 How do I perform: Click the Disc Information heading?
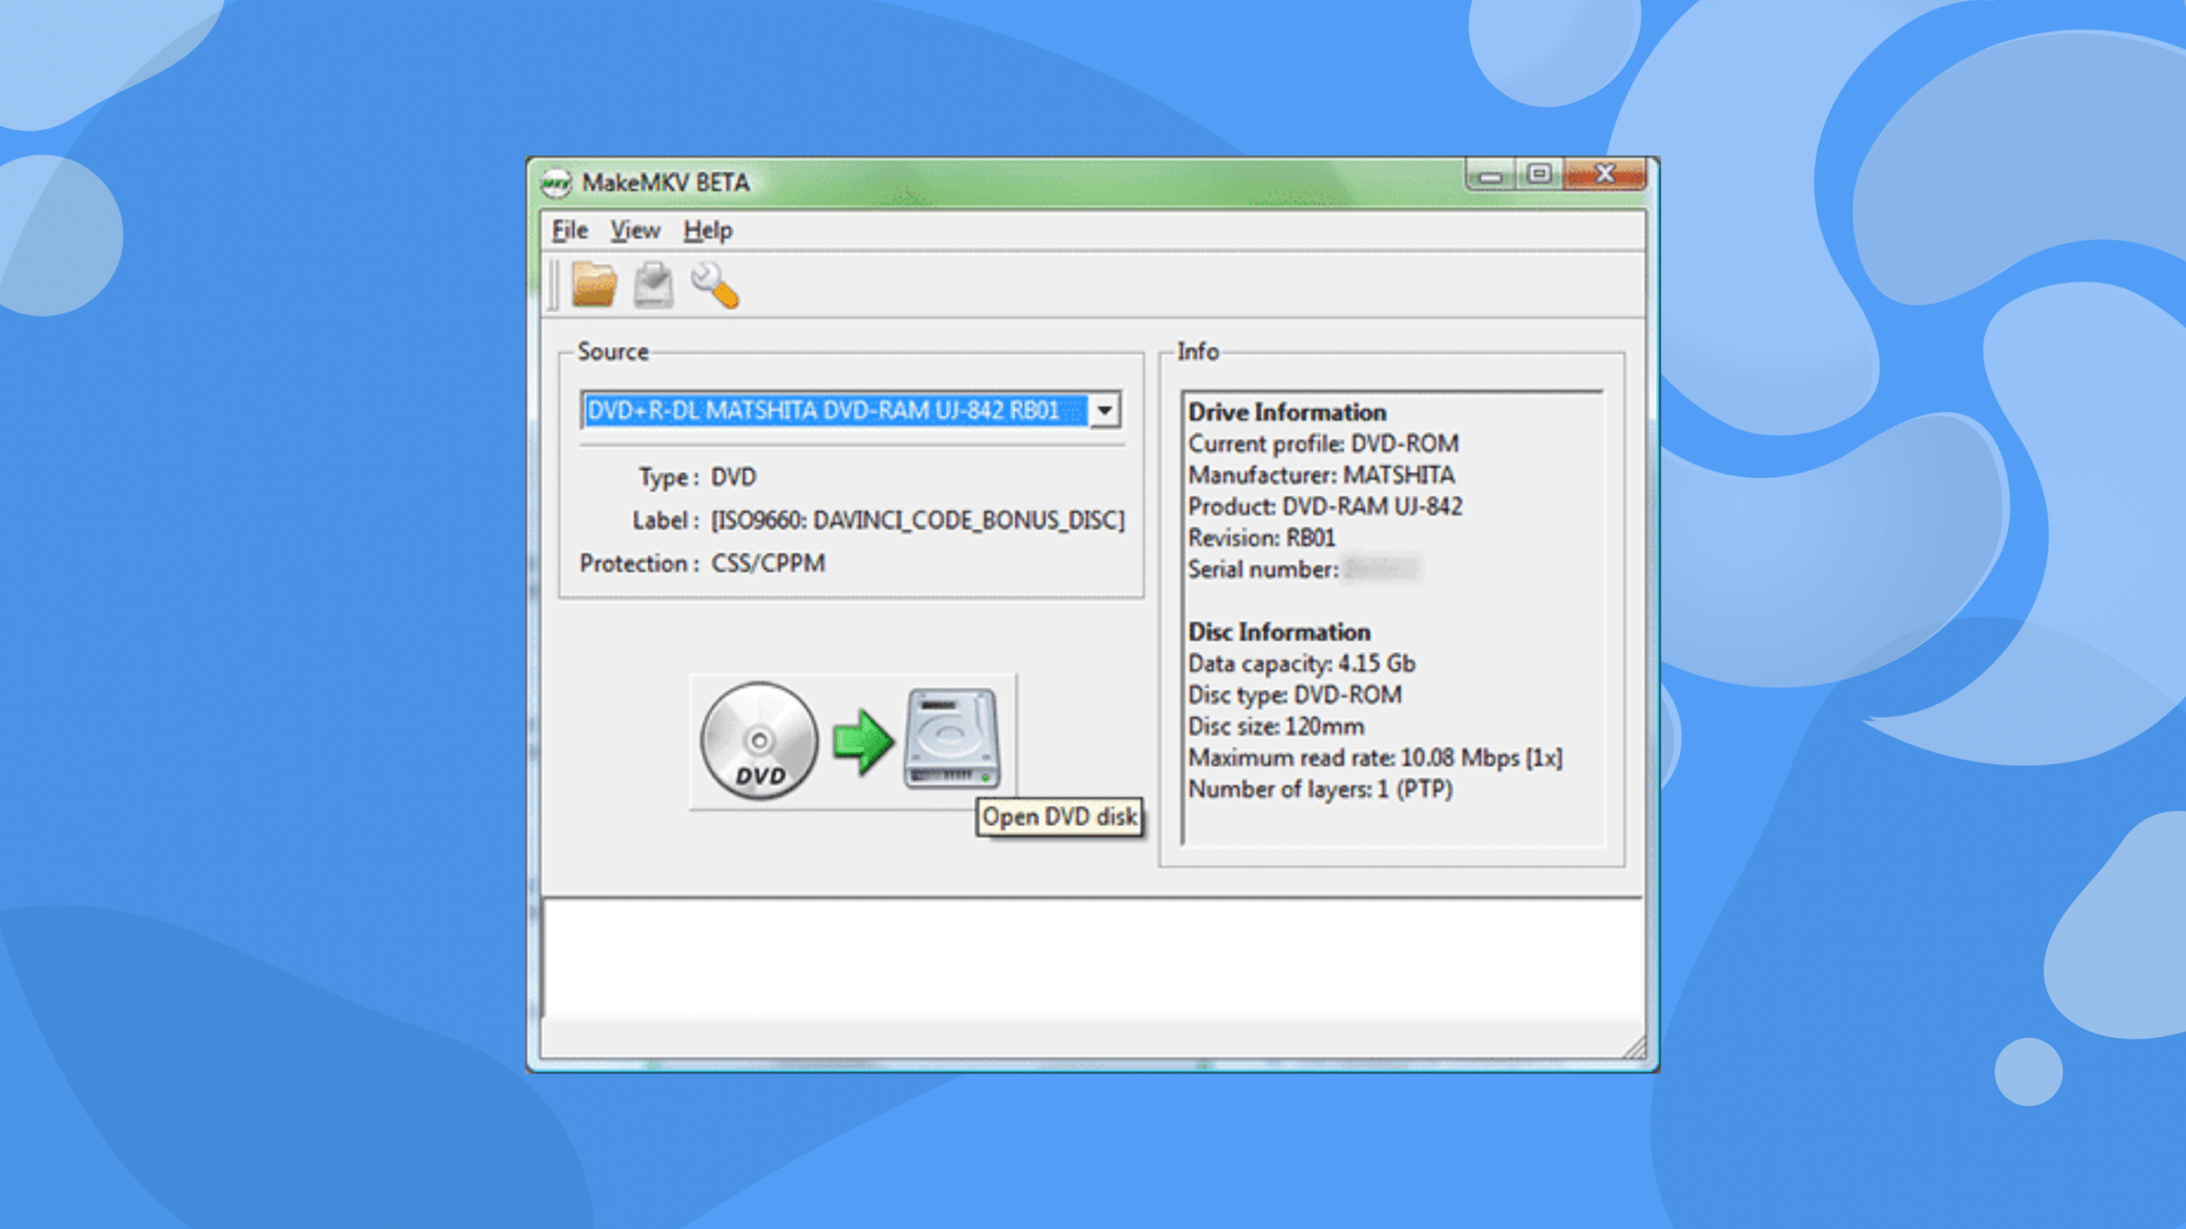(1279, 632)
